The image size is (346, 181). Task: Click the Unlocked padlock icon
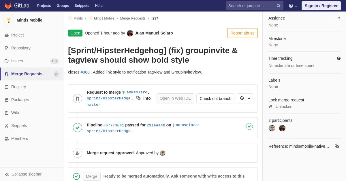pos(271,107)
